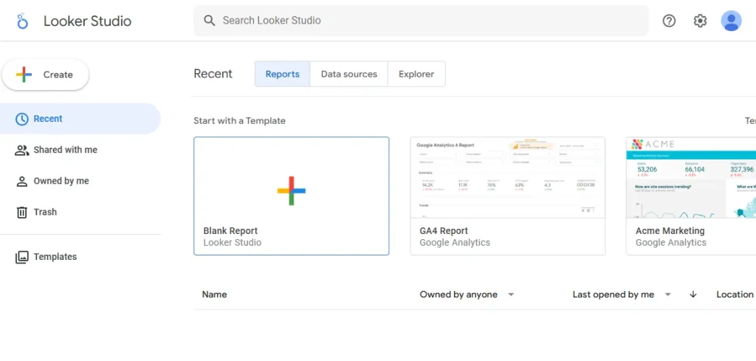The image size is (756, 361).
Task: Click the Looker Studio logo icon
Action: (22, 21)
